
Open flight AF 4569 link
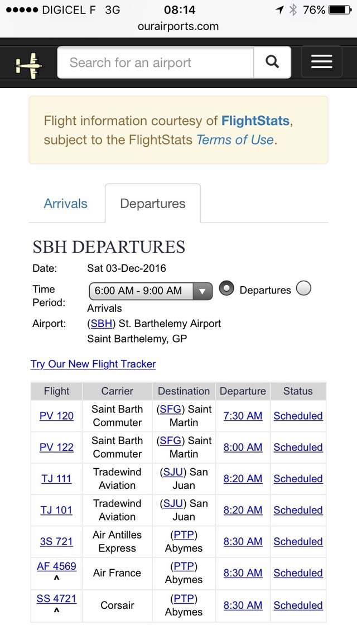[x=57, y=566]
